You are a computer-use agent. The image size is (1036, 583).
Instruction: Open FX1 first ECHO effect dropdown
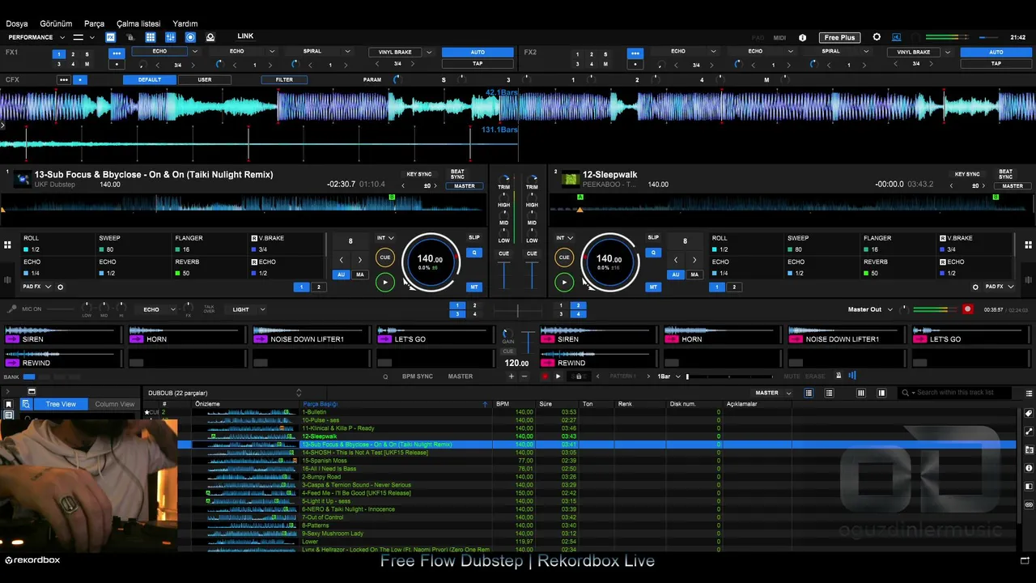[x=194, y=52]
